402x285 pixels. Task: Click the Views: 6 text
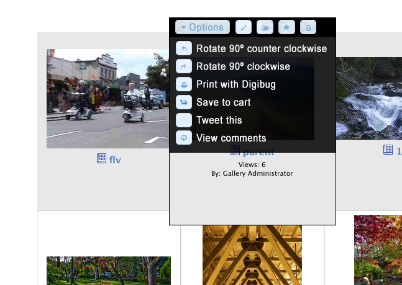tap(252, 165)
